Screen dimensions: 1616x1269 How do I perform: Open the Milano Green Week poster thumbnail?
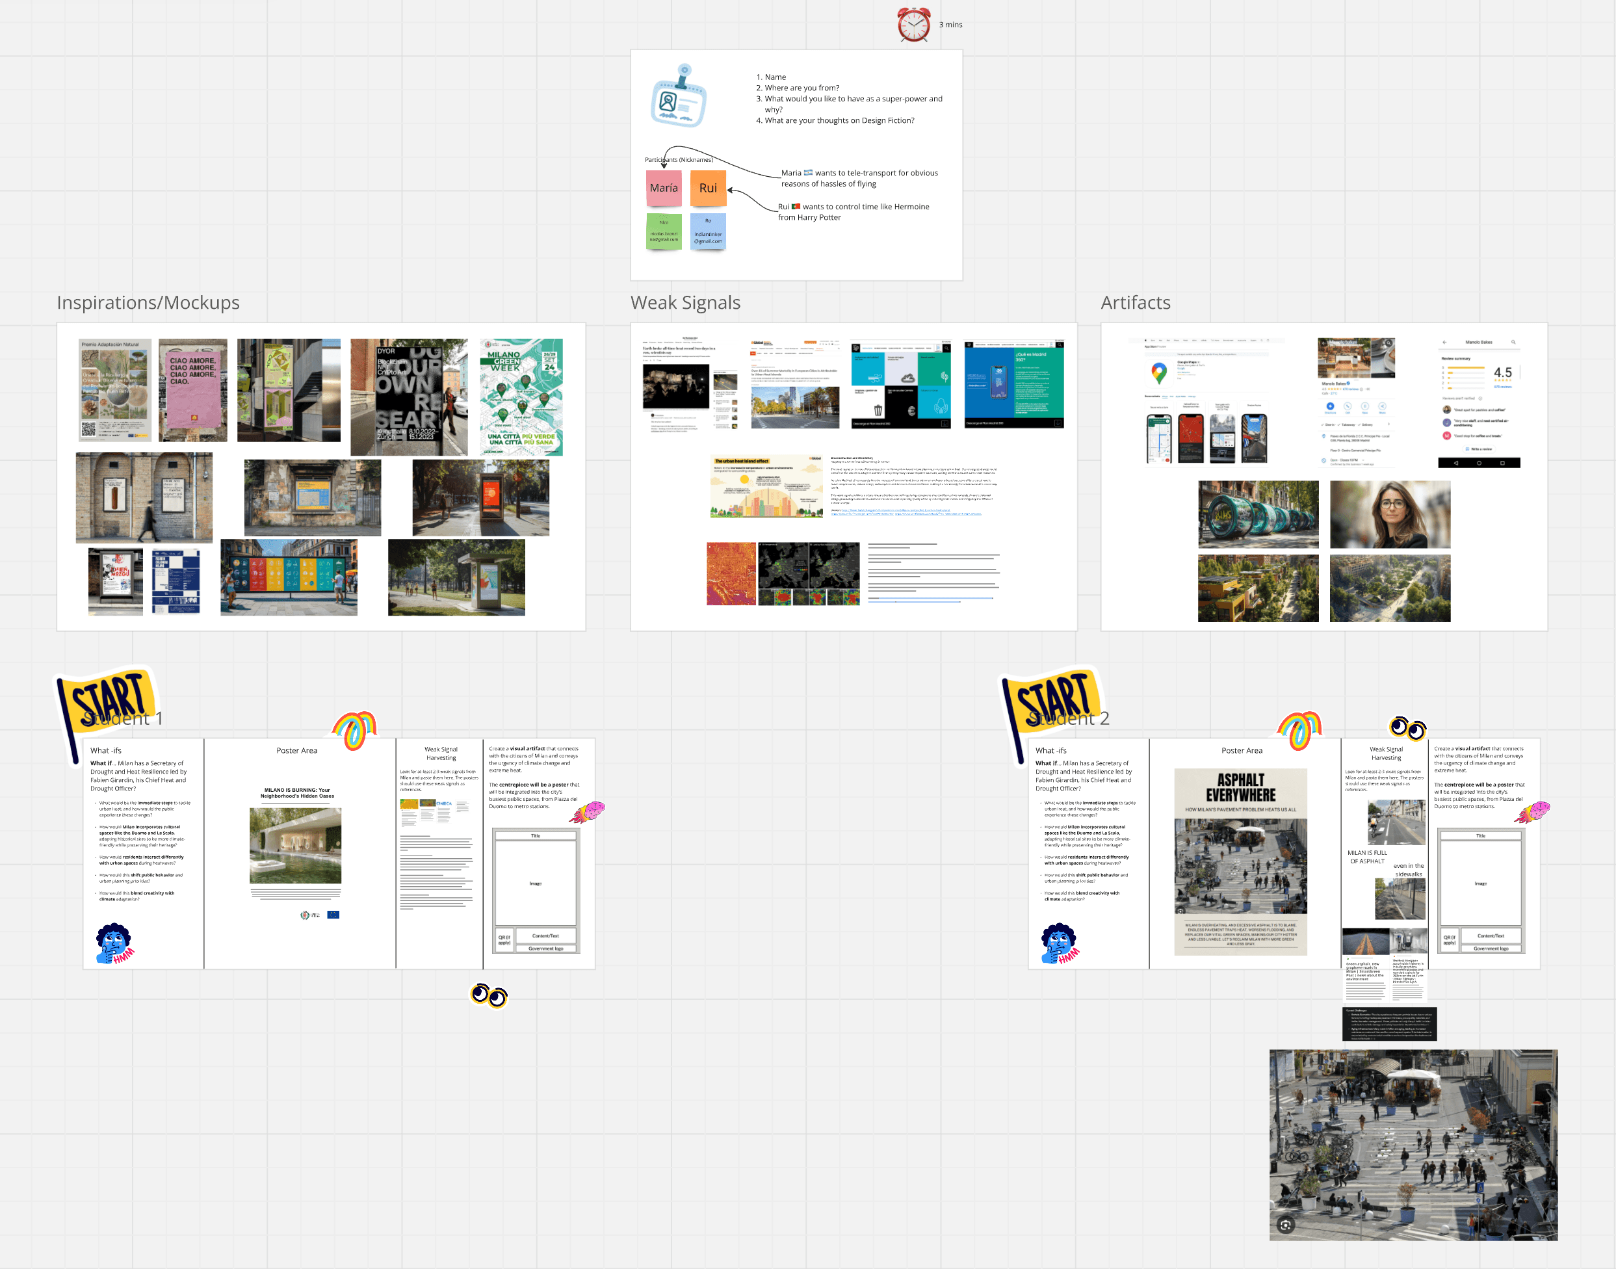point(521,397)
